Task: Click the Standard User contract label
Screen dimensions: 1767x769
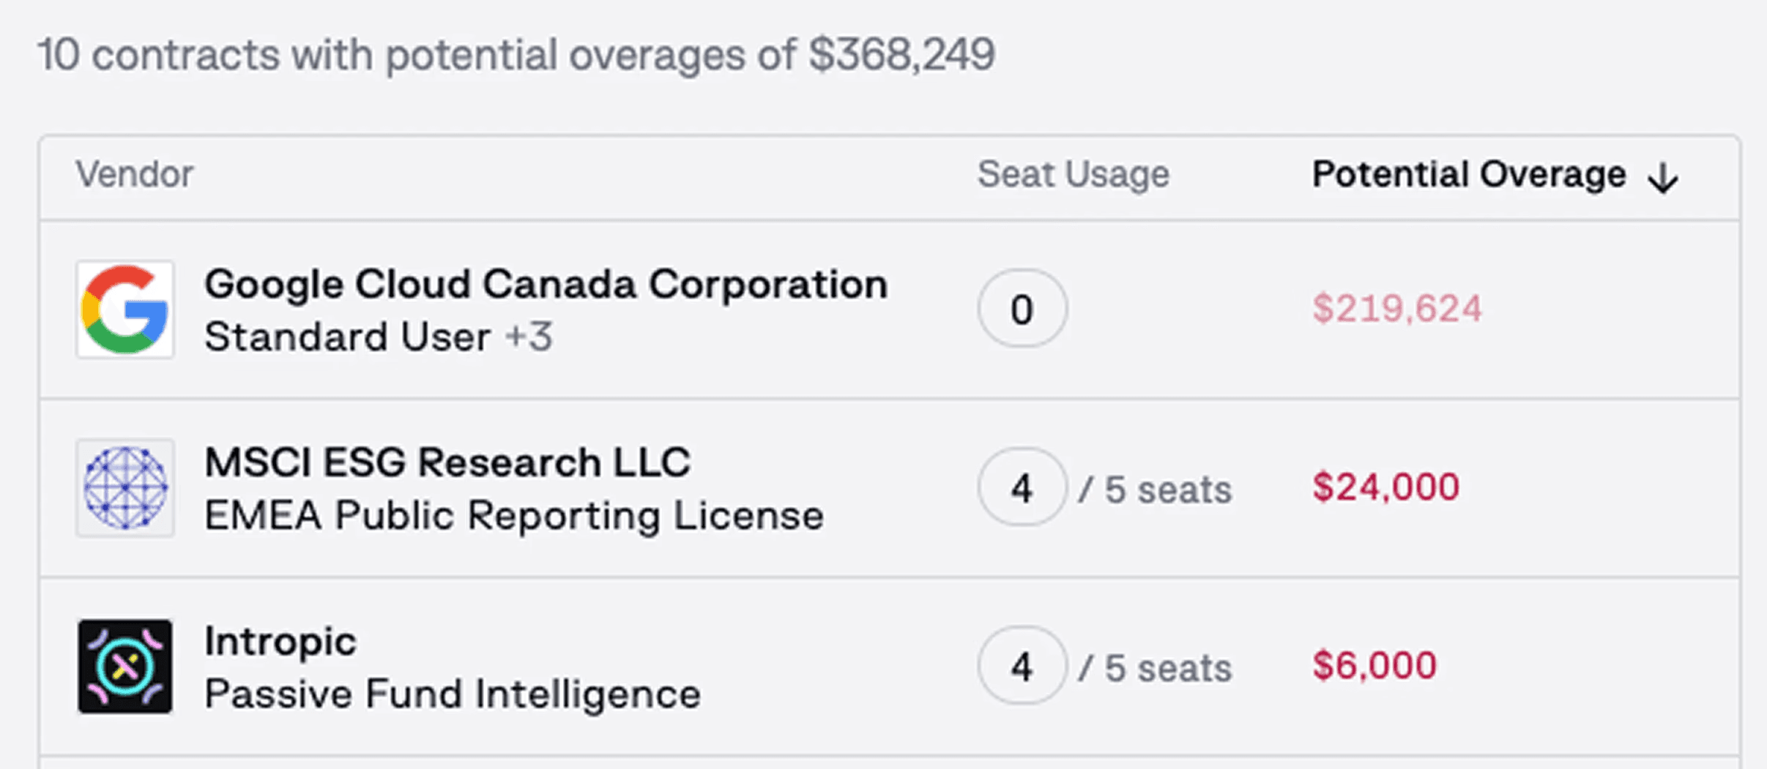Action: [x=347, y=337]
